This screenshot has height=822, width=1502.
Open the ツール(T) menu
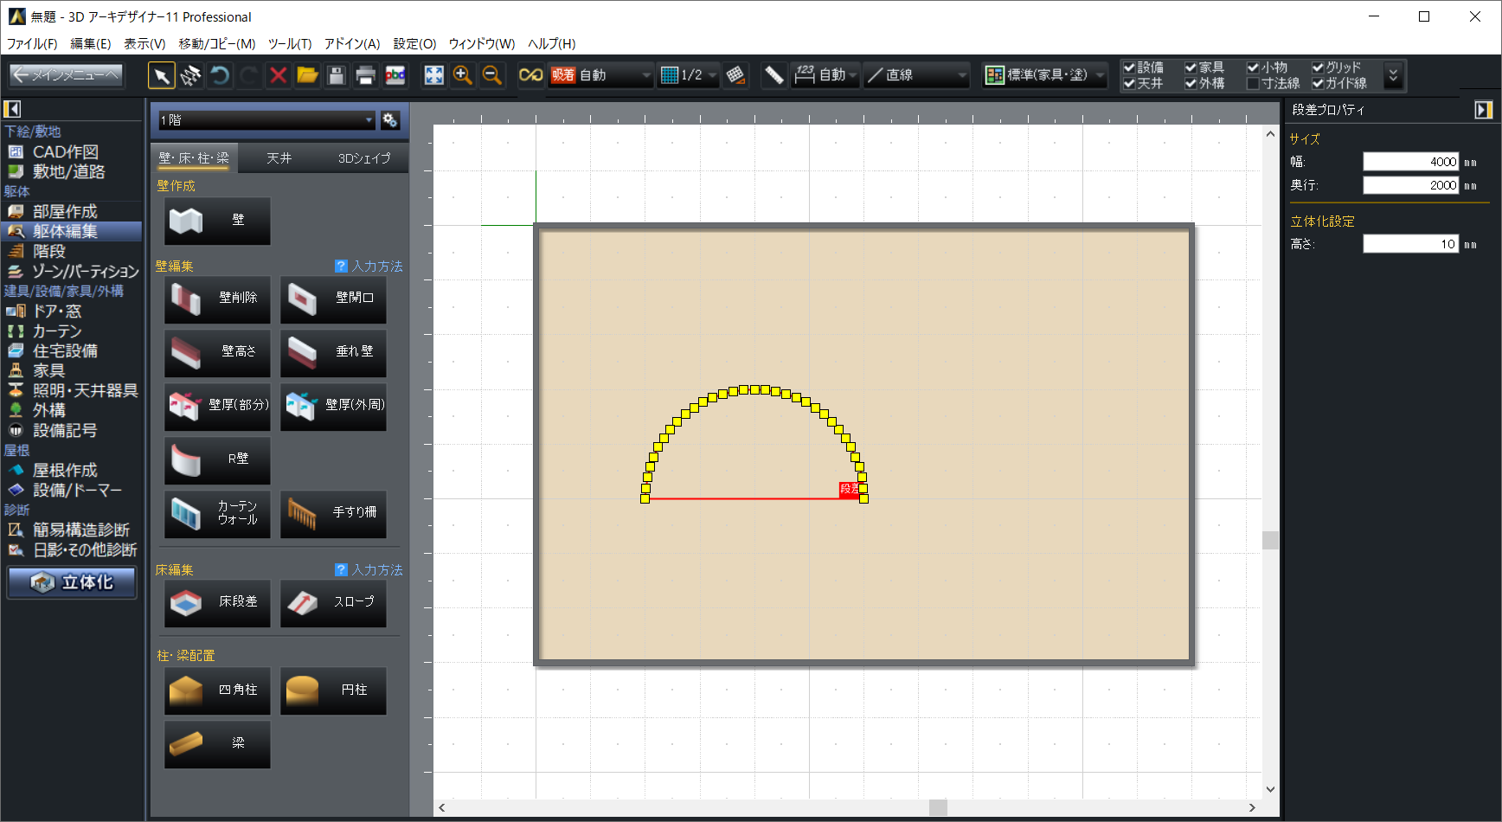[x=289, y=44]
